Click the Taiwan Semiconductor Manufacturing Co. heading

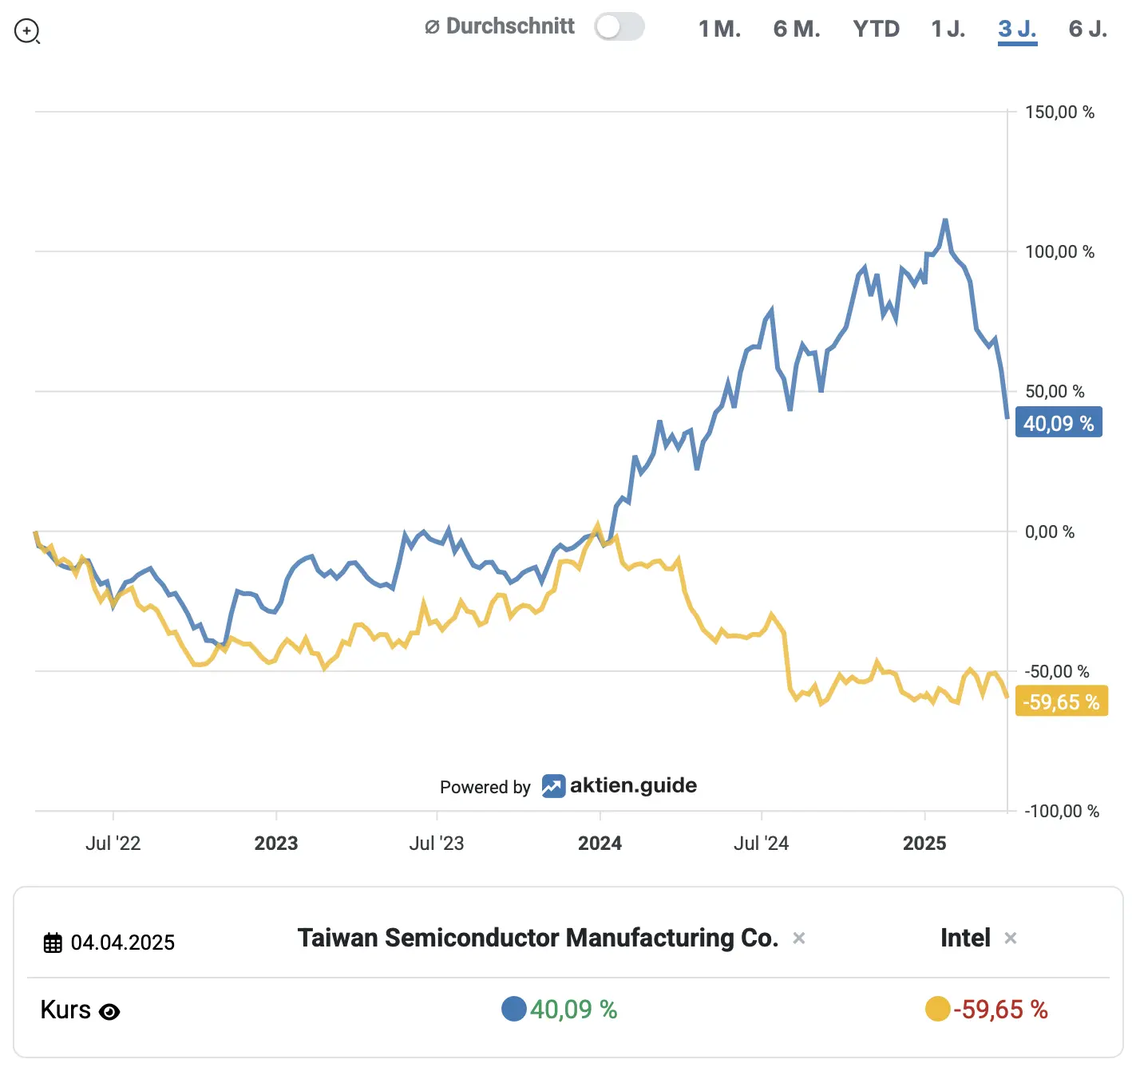click(537, 938)
